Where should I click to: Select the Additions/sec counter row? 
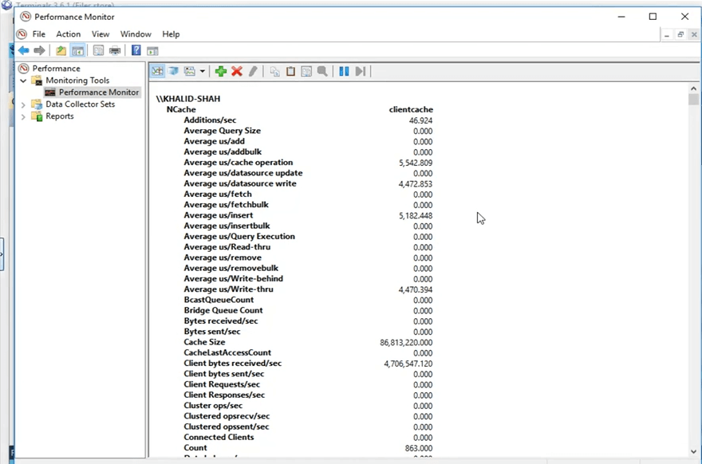(x=210, y=120)
